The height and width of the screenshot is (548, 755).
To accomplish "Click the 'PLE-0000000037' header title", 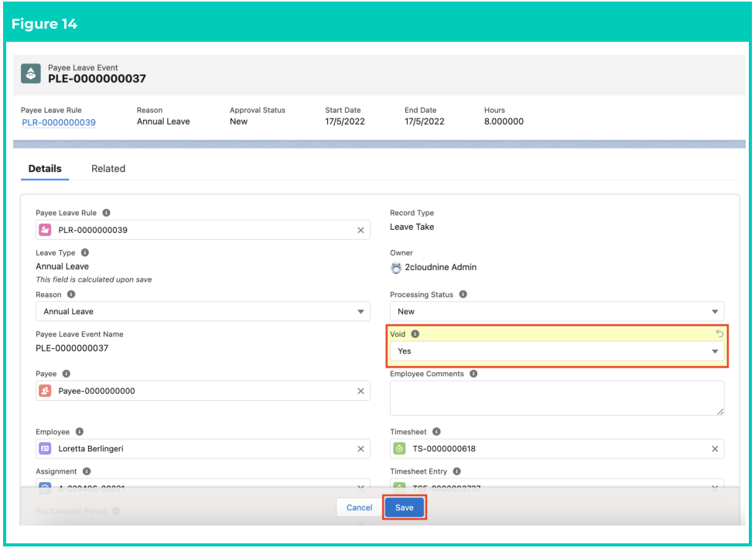I will 97,79.
